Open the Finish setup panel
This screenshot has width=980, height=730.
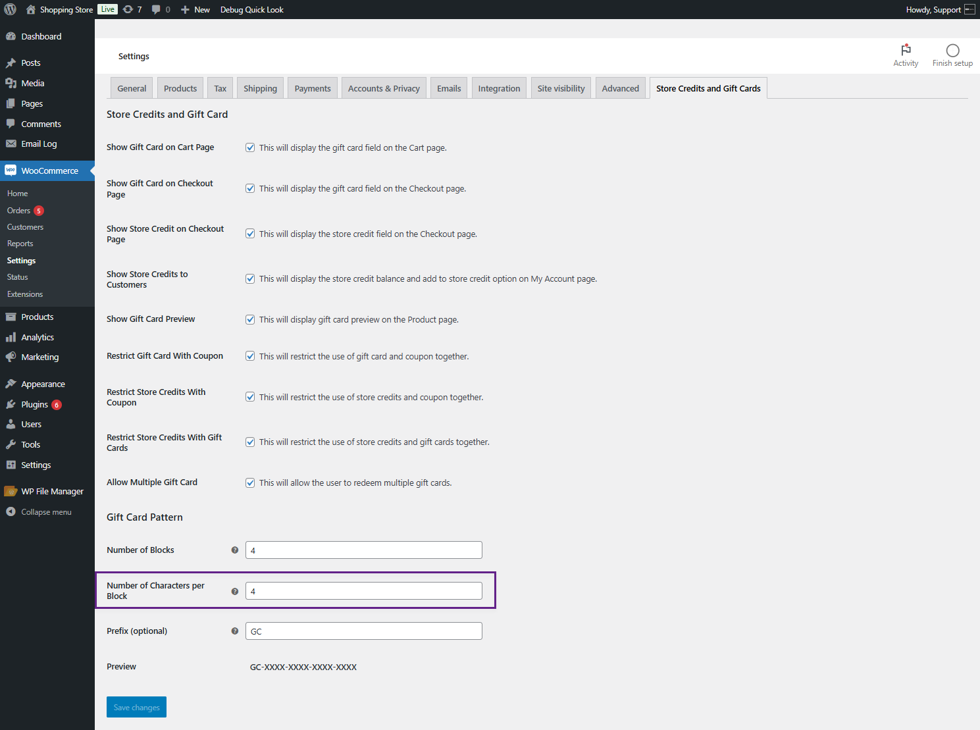952,55
